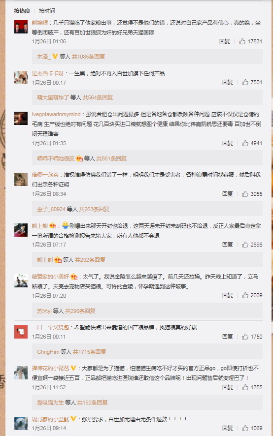Viewport: 273px width, 436px height.
Task: Click thumbs-up icon next to 7501
Action: (245, 82)
